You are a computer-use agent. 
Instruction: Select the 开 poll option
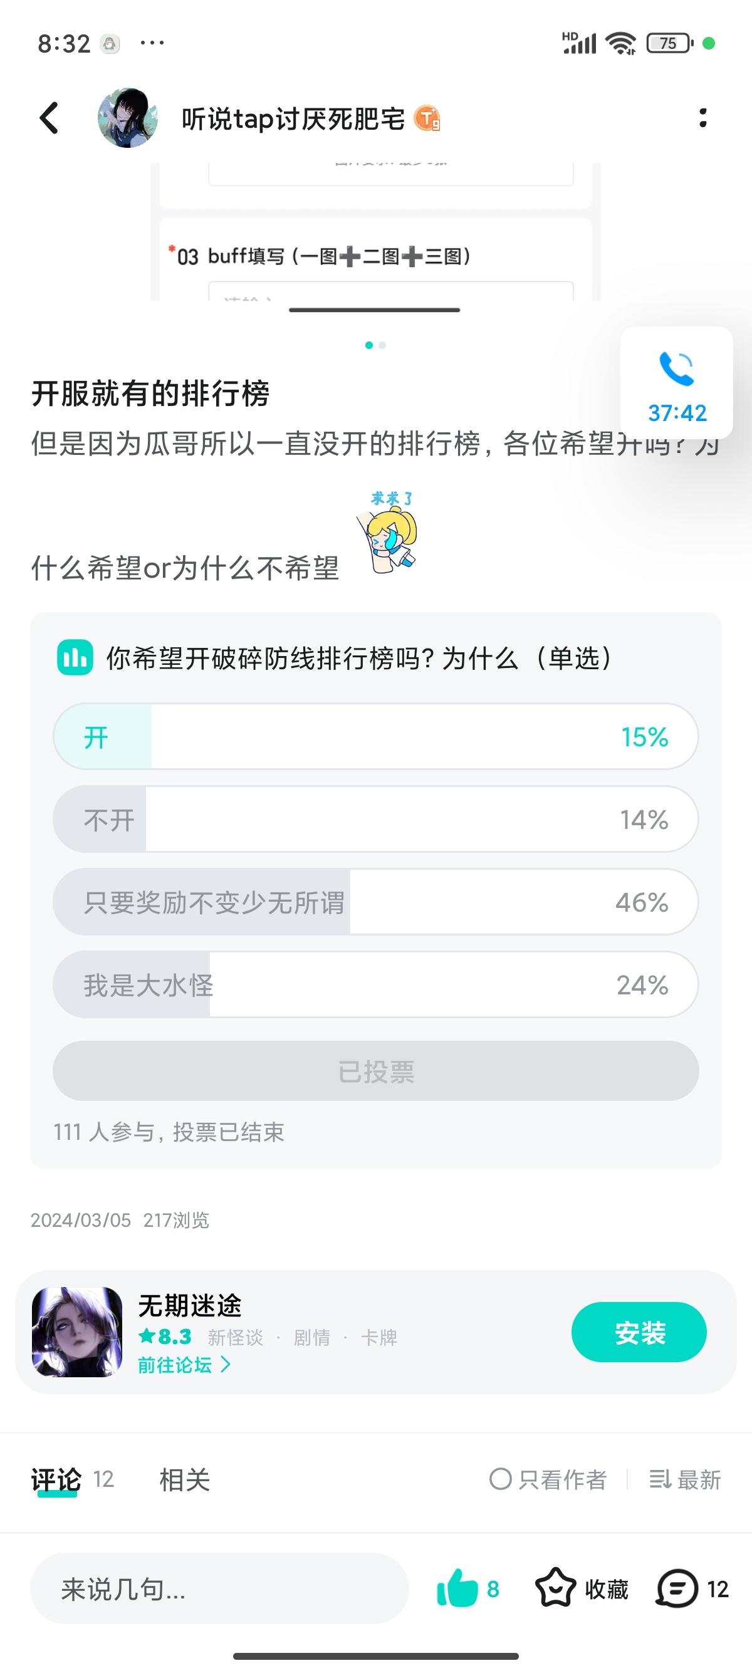pyautogui.click(x=375, y=736)
